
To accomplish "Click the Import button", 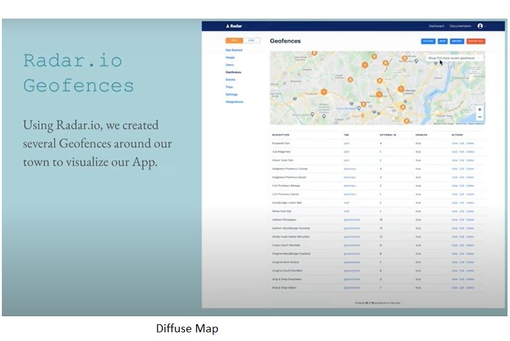I will point(457,41).
